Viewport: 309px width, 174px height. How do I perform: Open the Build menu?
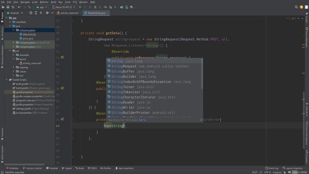coord(54,2)
